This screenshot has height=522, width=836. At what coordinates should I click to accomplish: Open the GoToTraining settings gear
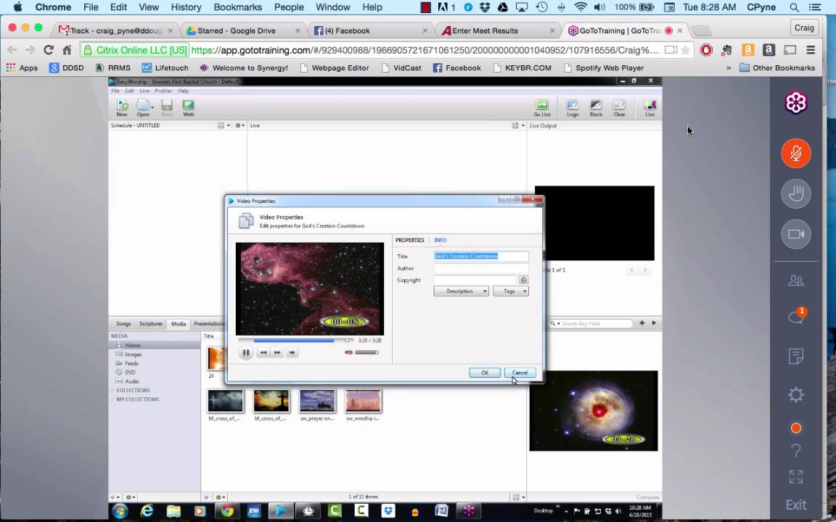click(795, 394)
